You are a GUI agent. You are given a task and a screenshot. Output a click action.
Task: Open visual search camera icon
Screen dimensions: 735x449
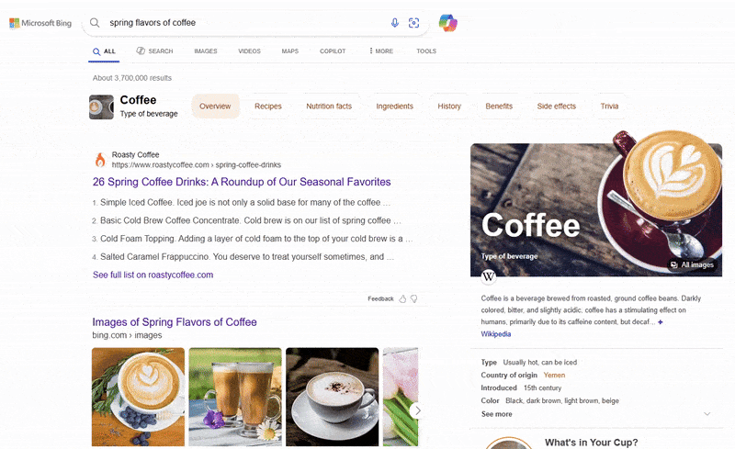click(413, 23)
